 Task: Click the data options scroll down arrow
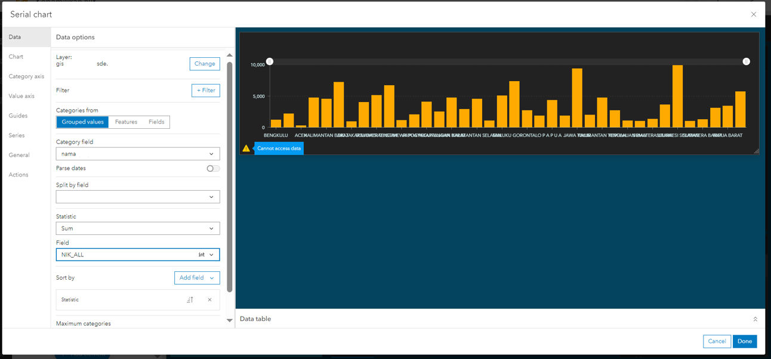click(230, 320)
